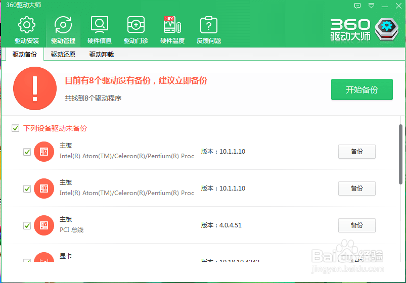Click the green 开始备份 button
406x283 pixels.
pyautogui.click(x=362, y=89)
